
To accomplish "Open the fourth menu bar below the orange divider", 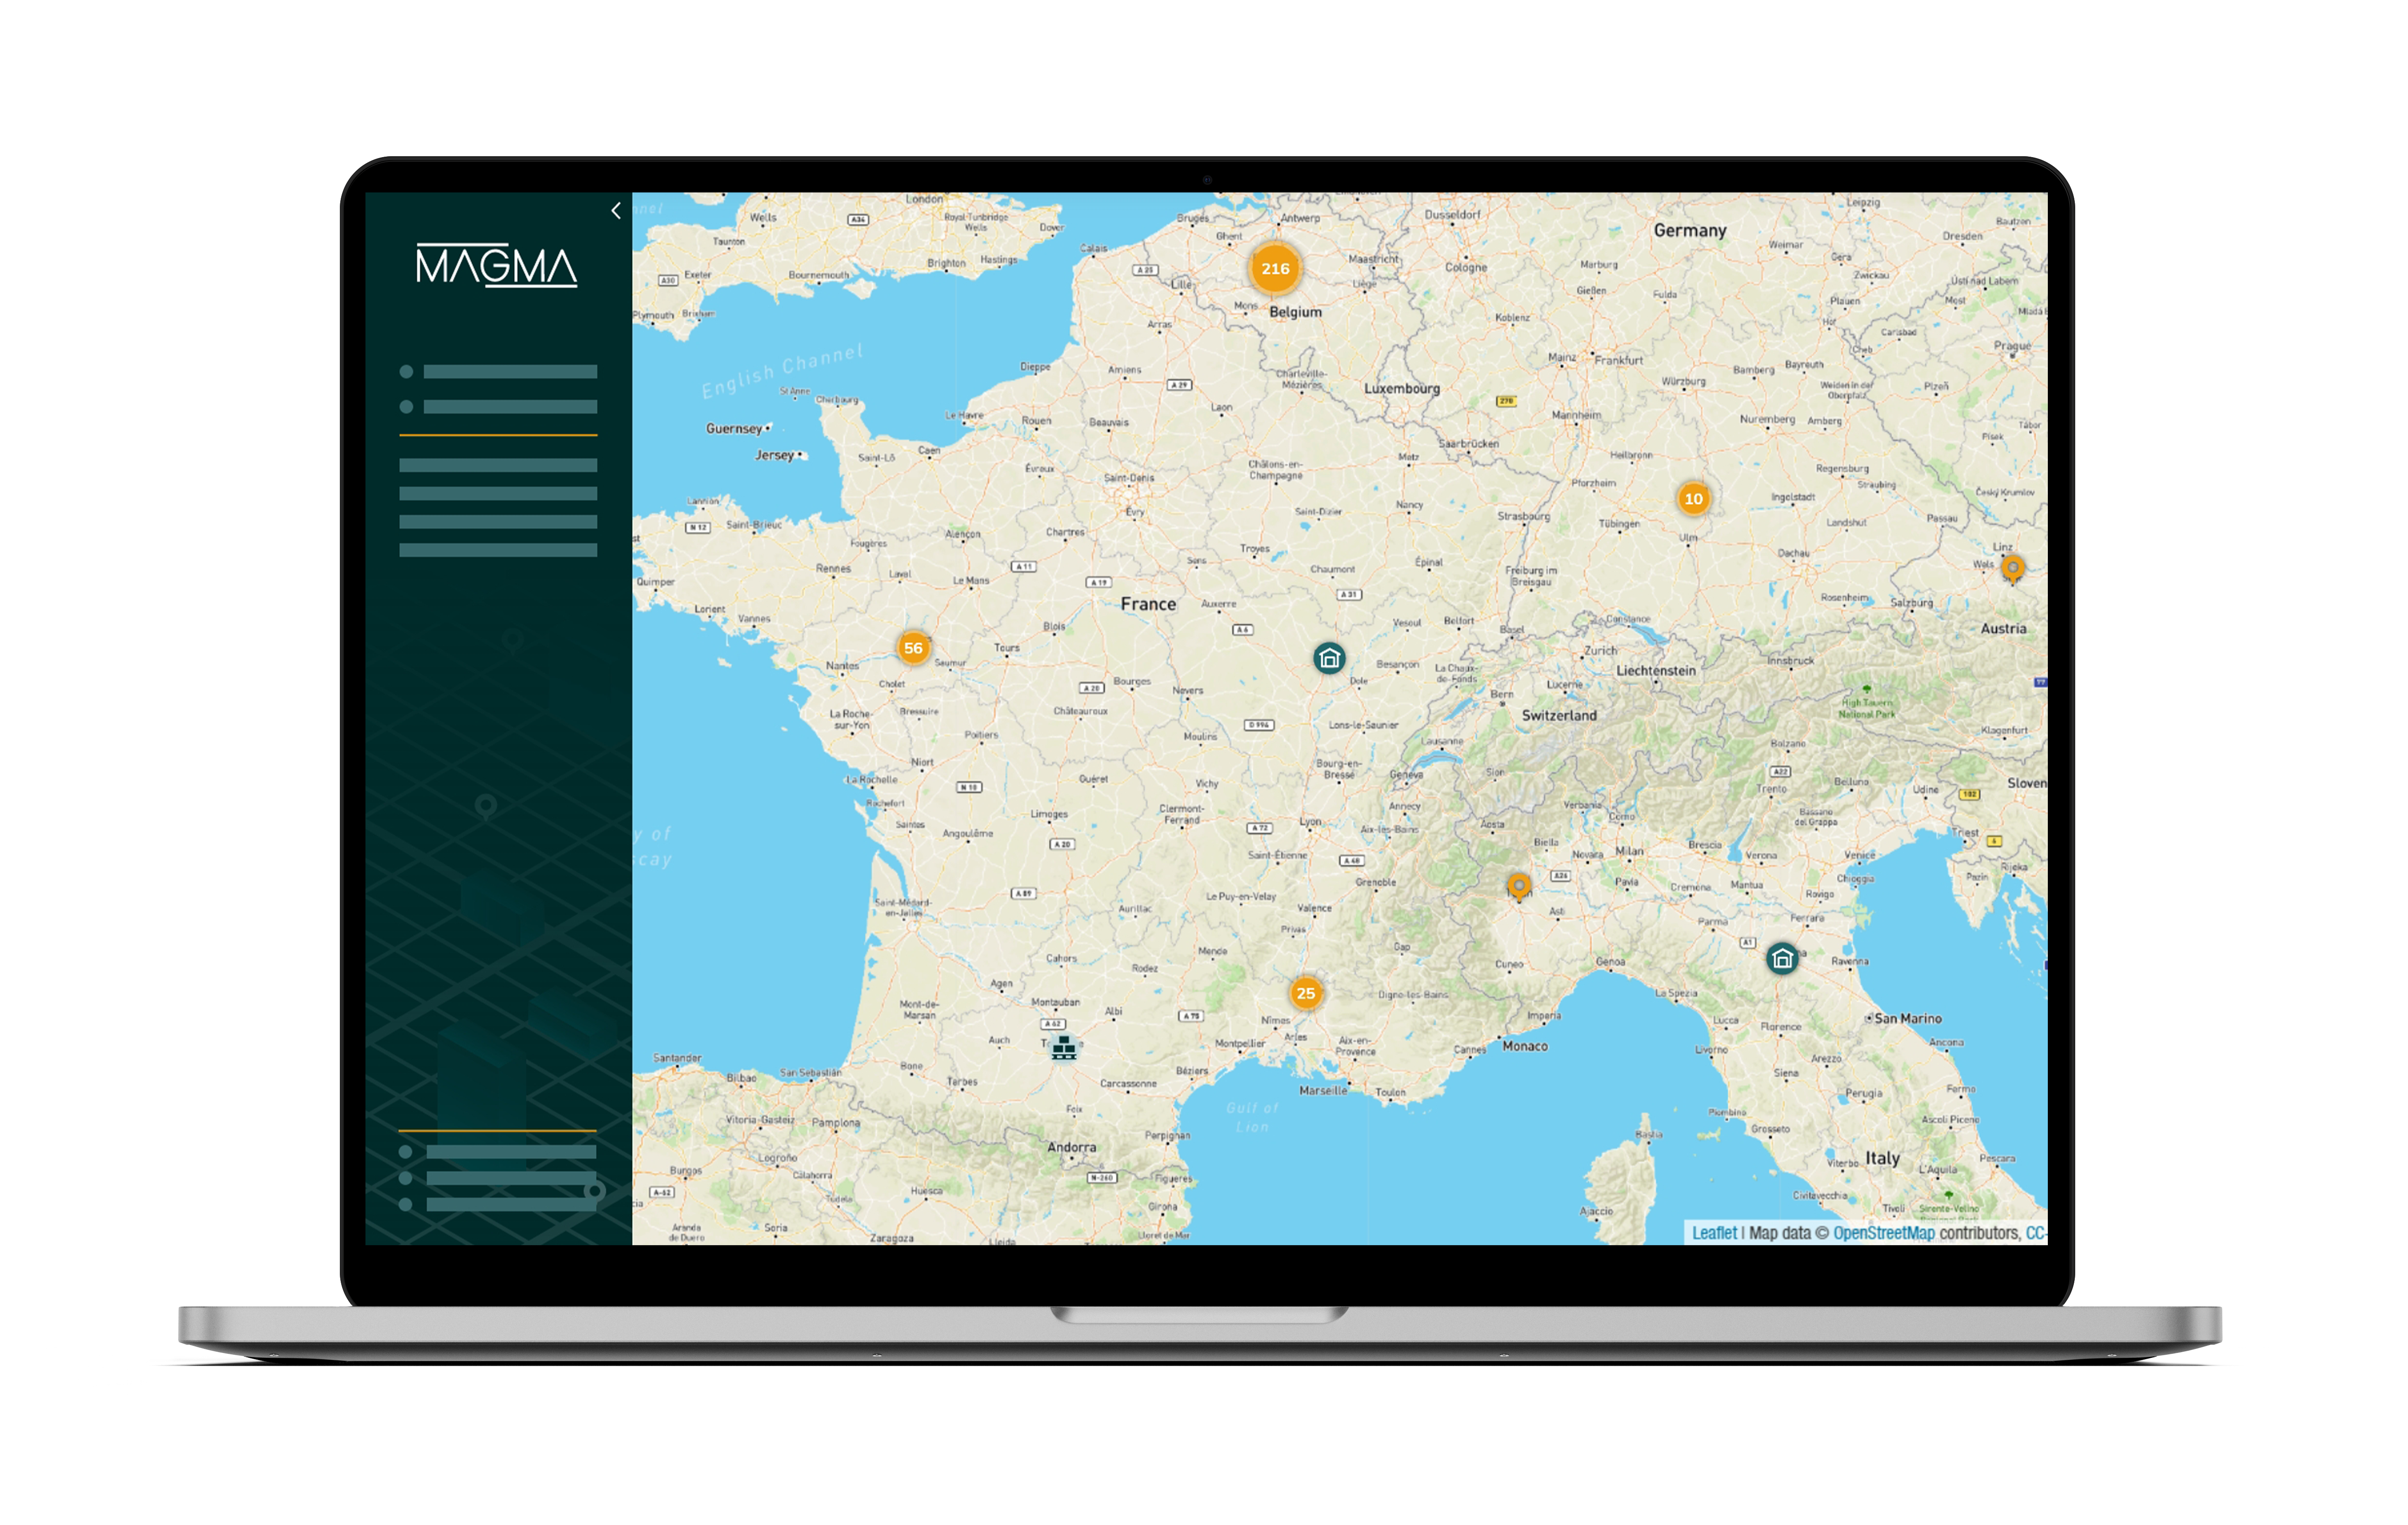I will (x=498, y=550).
